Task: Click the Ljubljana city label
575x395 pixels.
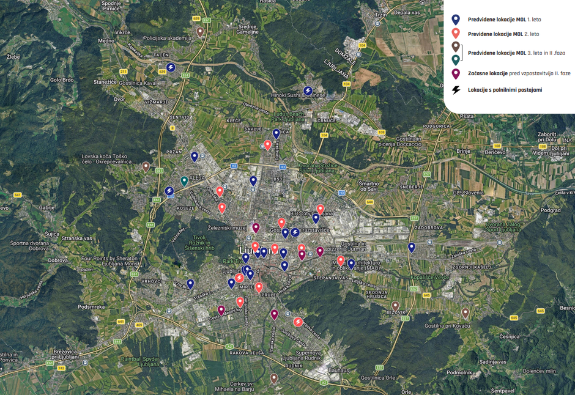Action: [x=257, y=251]
